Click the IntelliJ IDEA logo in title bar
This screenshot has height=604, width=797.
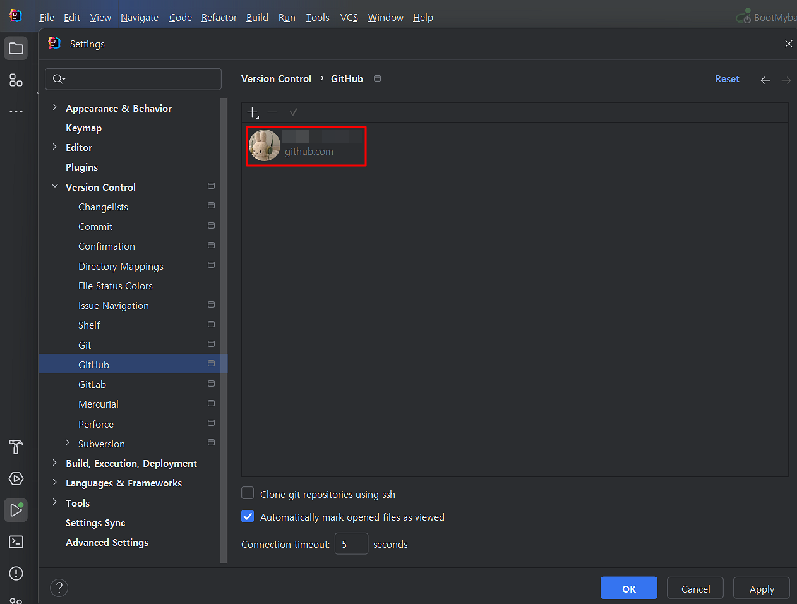click(16, 16)
